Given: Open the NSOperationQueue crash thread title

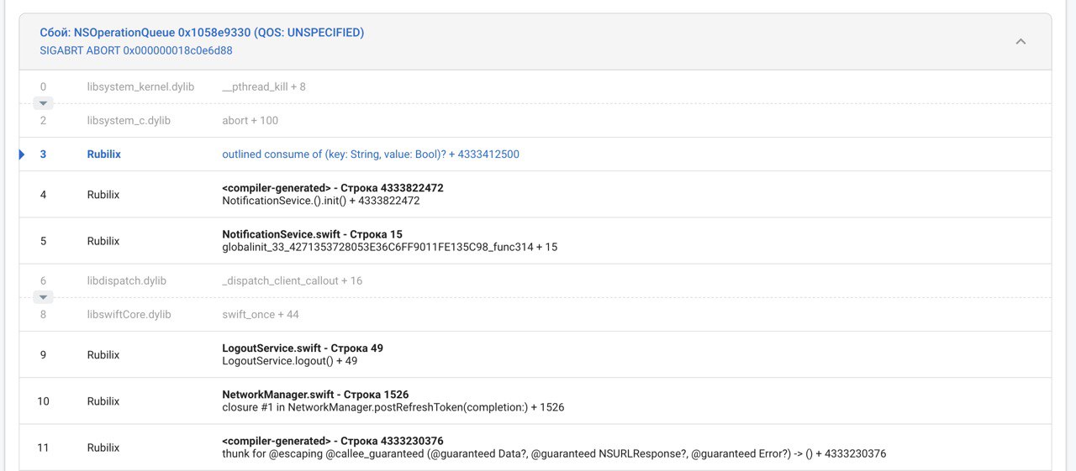Looking at the screenshot, I should 202,33.
